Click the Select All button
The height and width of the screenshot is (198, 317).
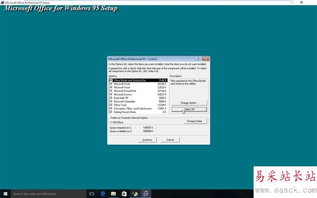pyautogui.click(x=189, y=109)
